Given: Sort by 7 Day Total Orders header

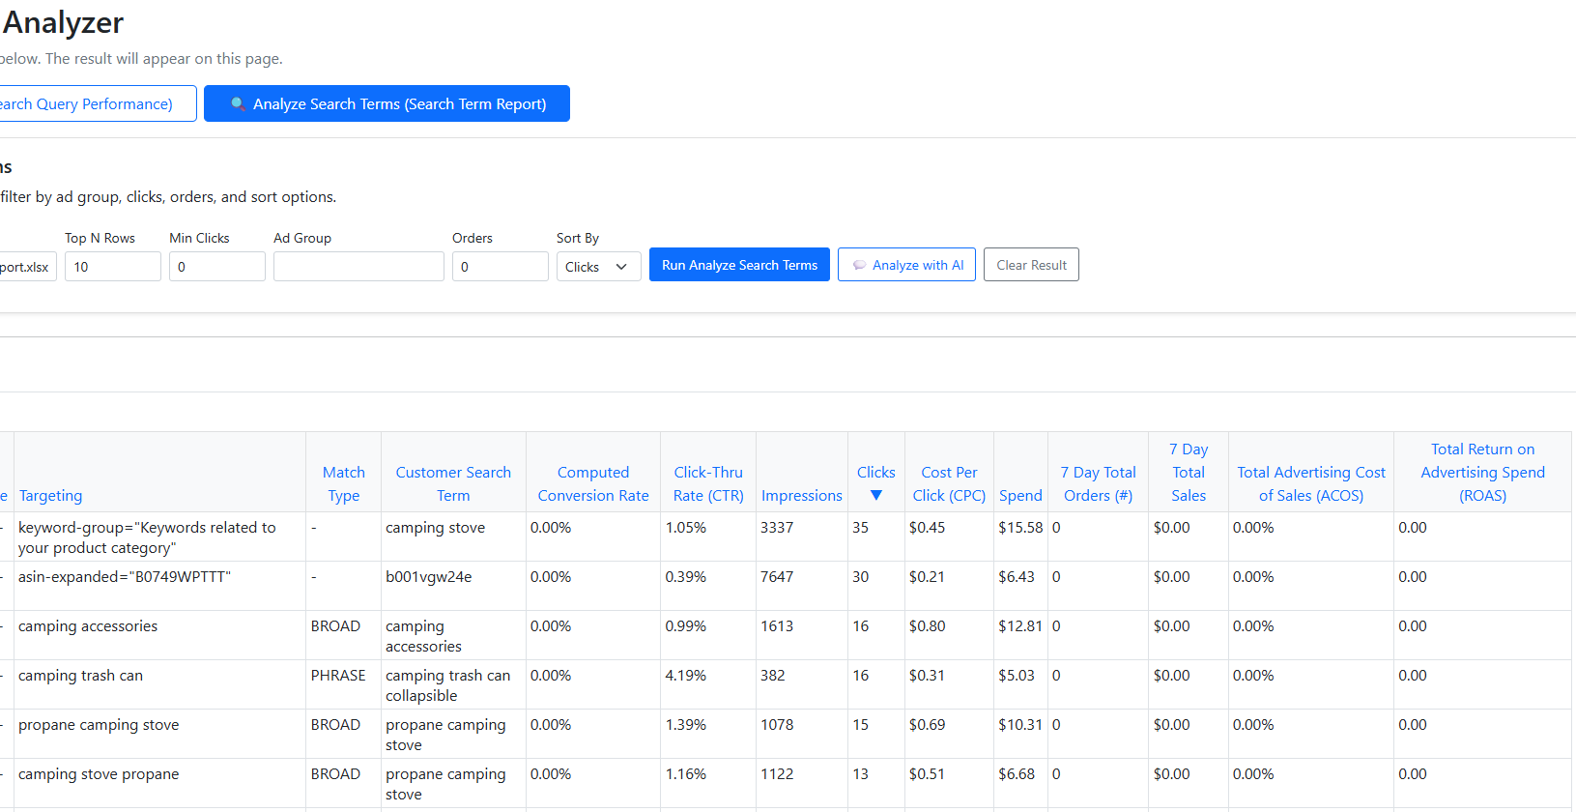Looking at the screenshot, I should pyautogui.click(x=1098, y=483).
